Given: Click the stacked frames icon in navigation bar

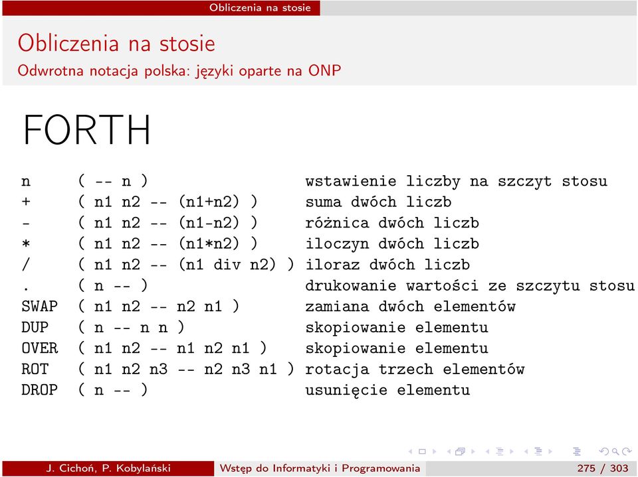Looking at the screenshot, I should tap(460, 451).
